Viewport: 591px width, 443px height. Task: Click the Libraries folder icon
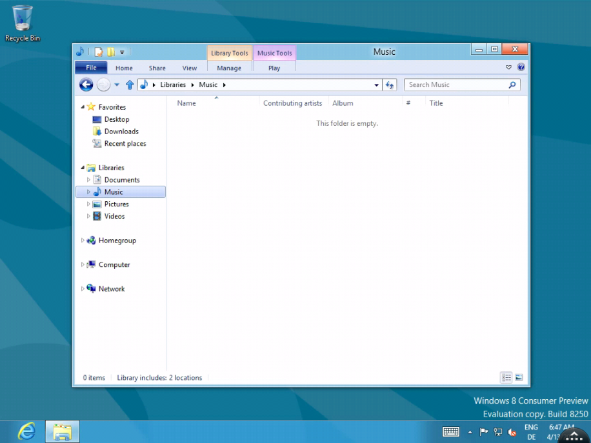[x=91, y=168]
